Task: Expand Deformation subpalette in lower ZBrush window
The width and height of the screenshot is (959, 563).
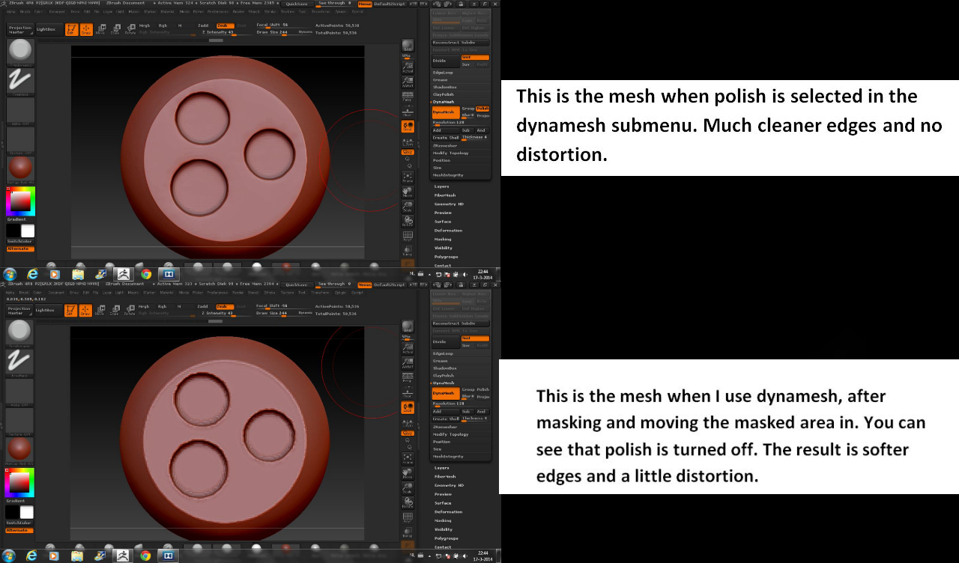Action: click(x=448, y=511)
